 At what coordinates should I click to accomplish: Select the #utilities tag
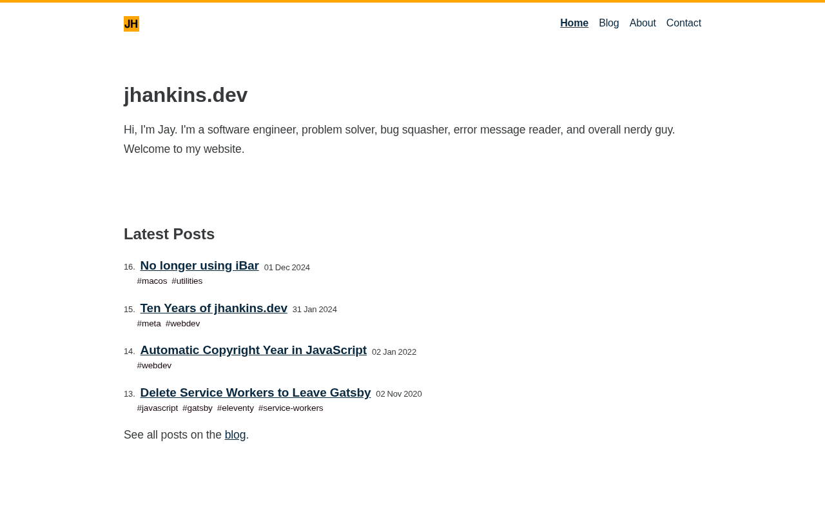pos(187,281)
